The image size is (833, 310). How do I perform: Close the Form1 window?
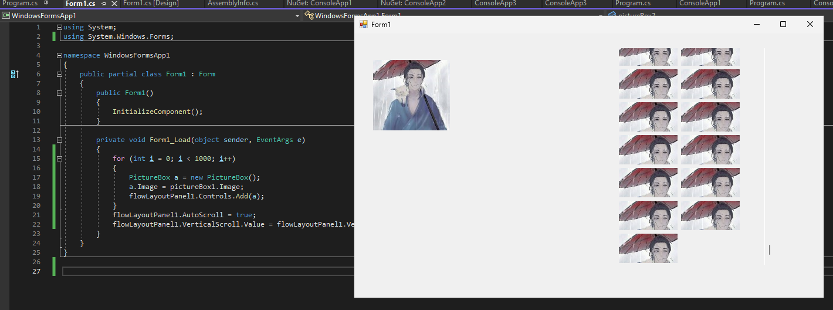coord(810,24)
